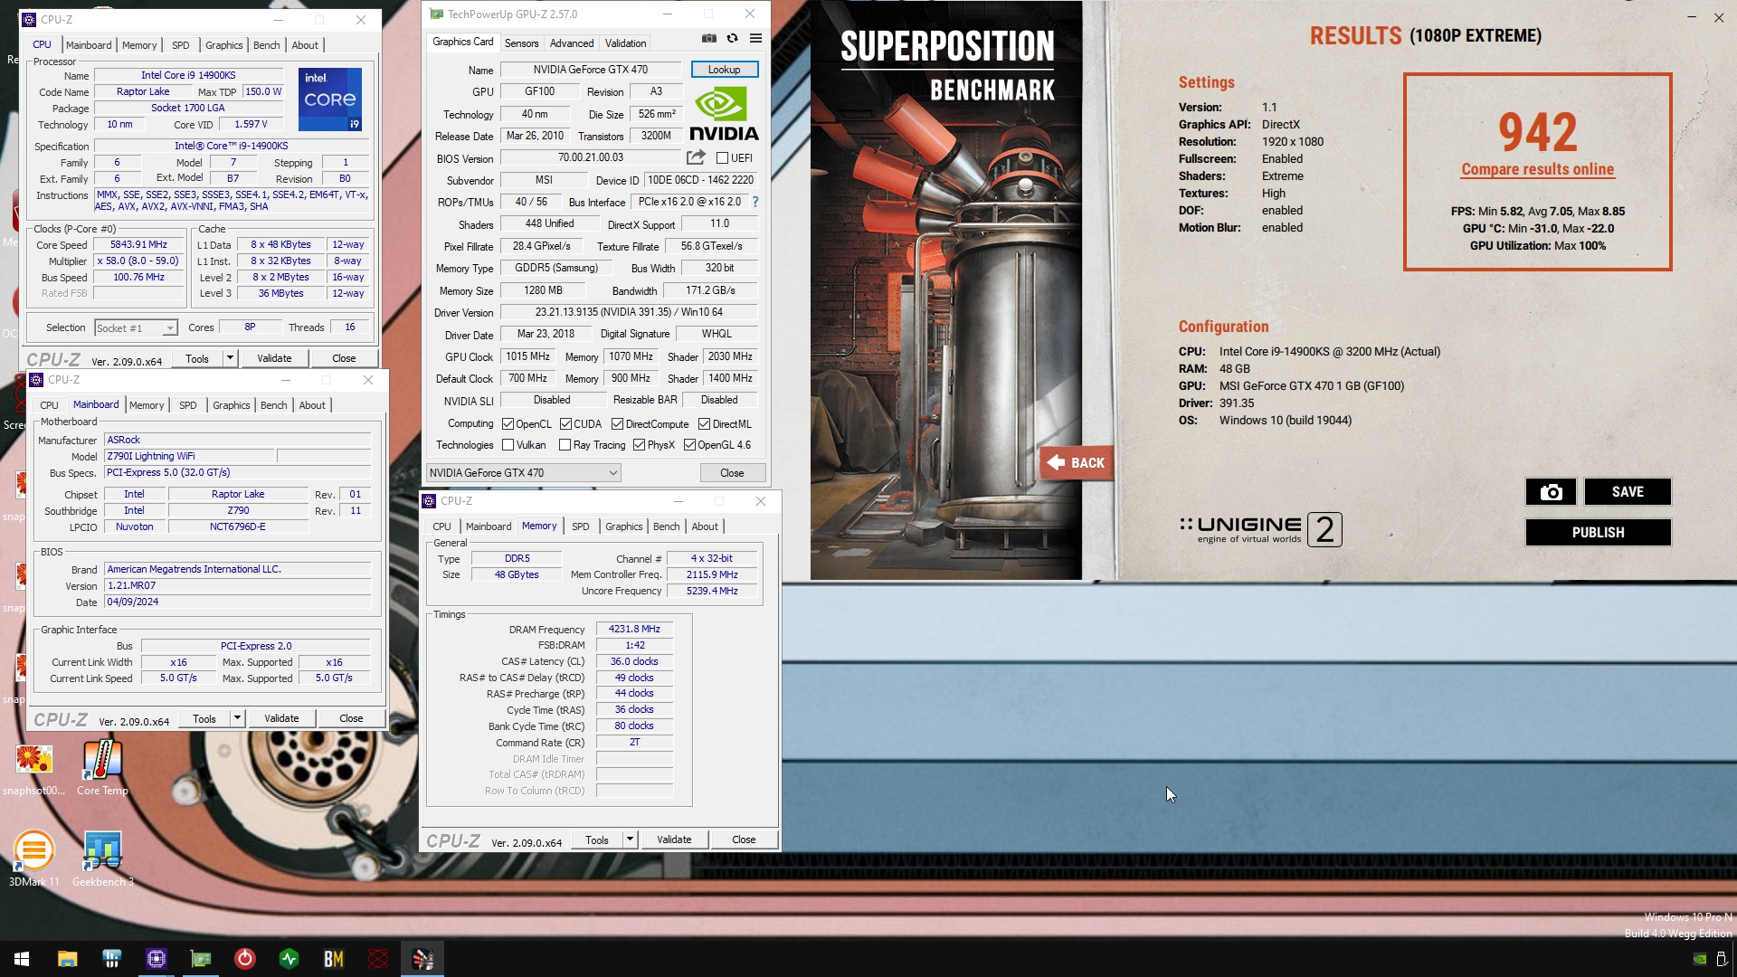
Task: Open the SPD tab in the CPU-Z mainboard window
Action: tap(187, 405)
